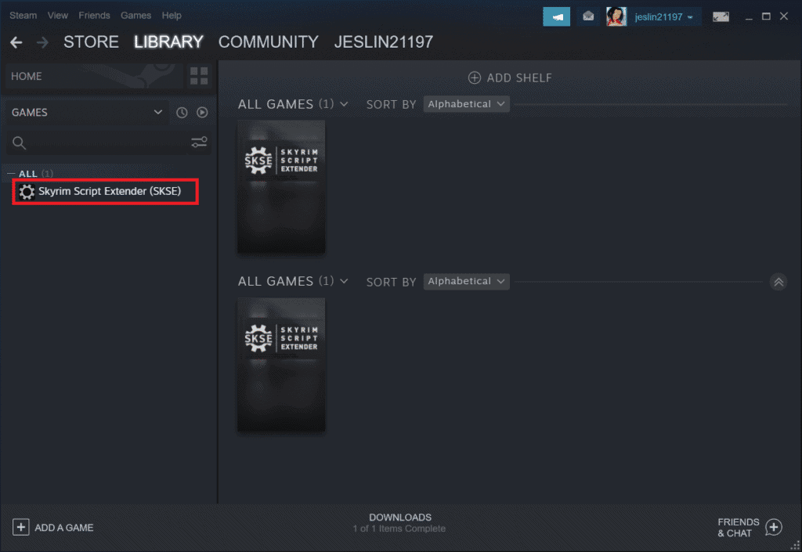Go to the STORE tab

tap(91, 42)
